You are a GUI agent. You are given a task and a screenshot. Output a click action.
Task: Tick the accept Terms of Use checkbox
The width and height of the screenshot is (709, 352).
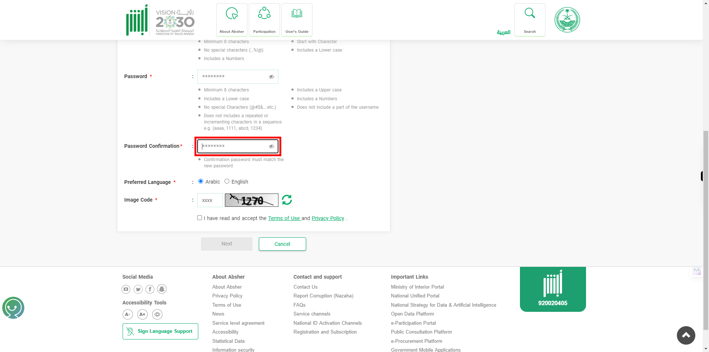tap(199, 218)
